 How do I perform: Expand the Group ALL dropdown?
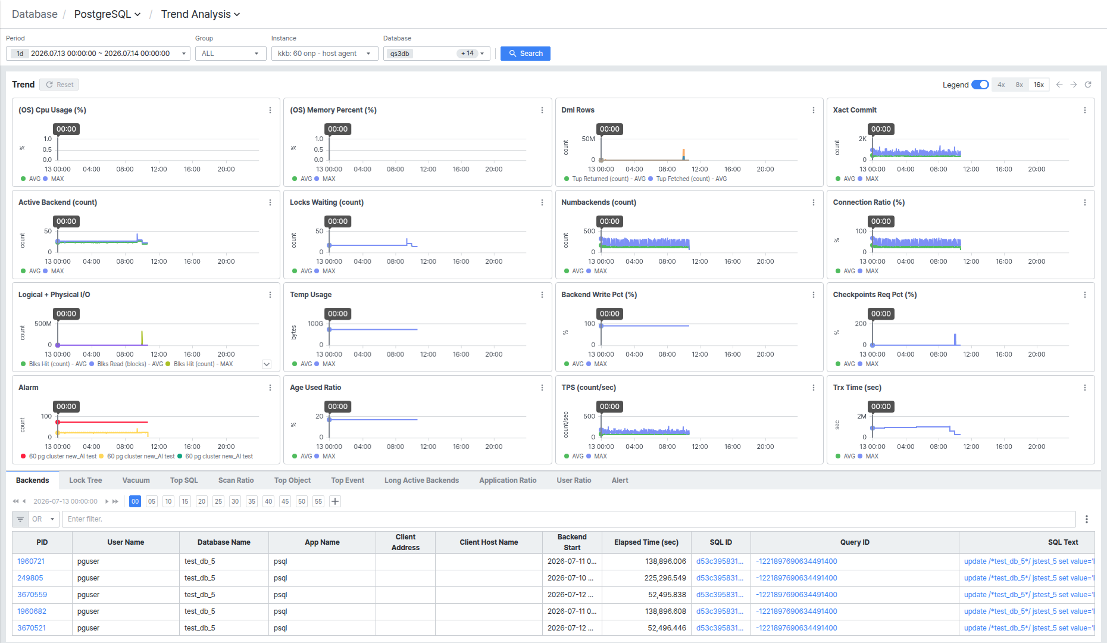pyautogui.click(x=231, y=54)
